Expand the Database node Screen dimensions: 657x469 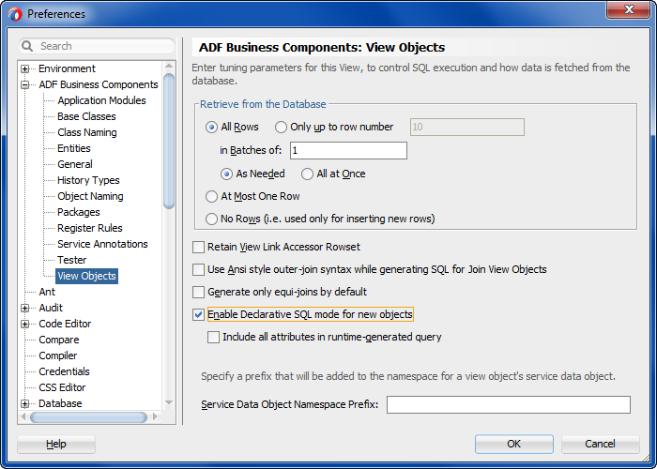pos(25,403)
